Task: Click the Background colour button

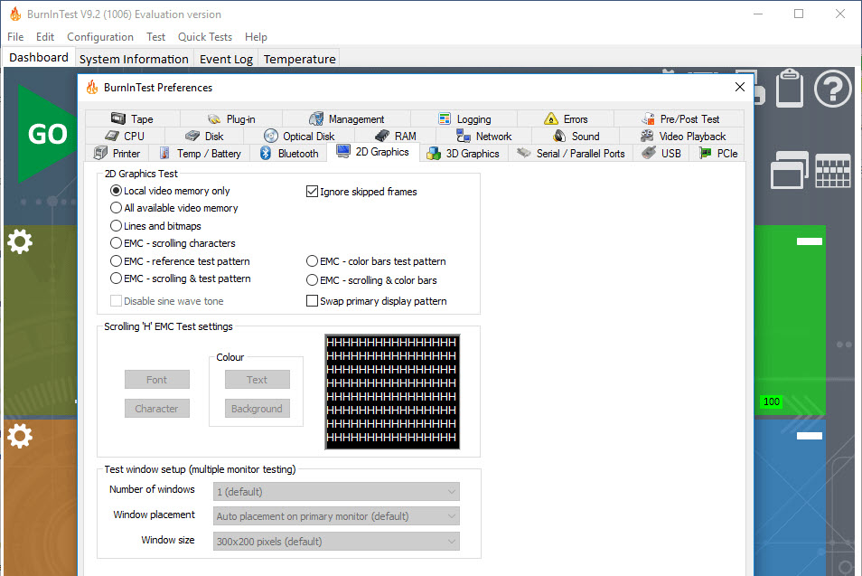Action: [x=257, y=408]
